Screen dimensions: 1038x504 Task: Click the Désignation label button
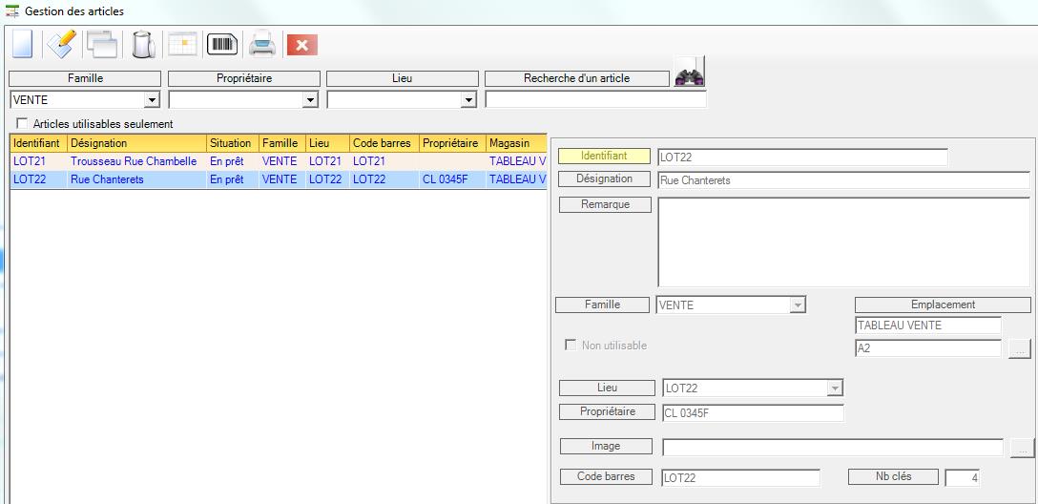tap(605, 178)
